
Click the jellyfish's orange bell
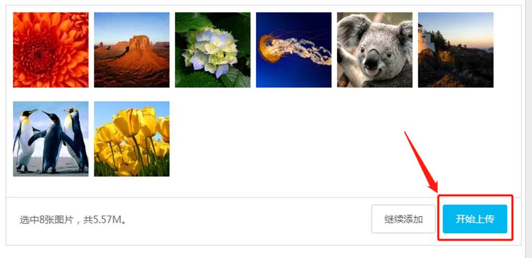pyautogui.click(x=266, y=49)
